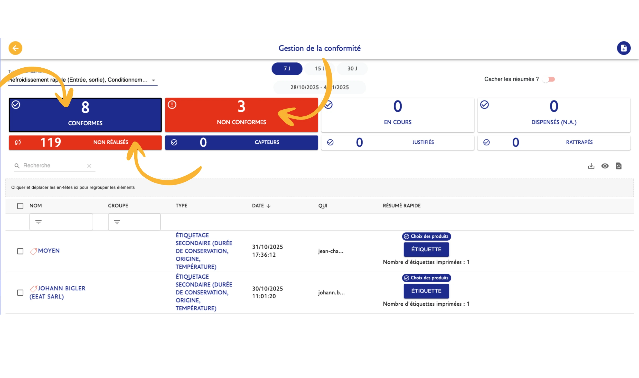Click the search magnifier icon

tap(17, 166)
